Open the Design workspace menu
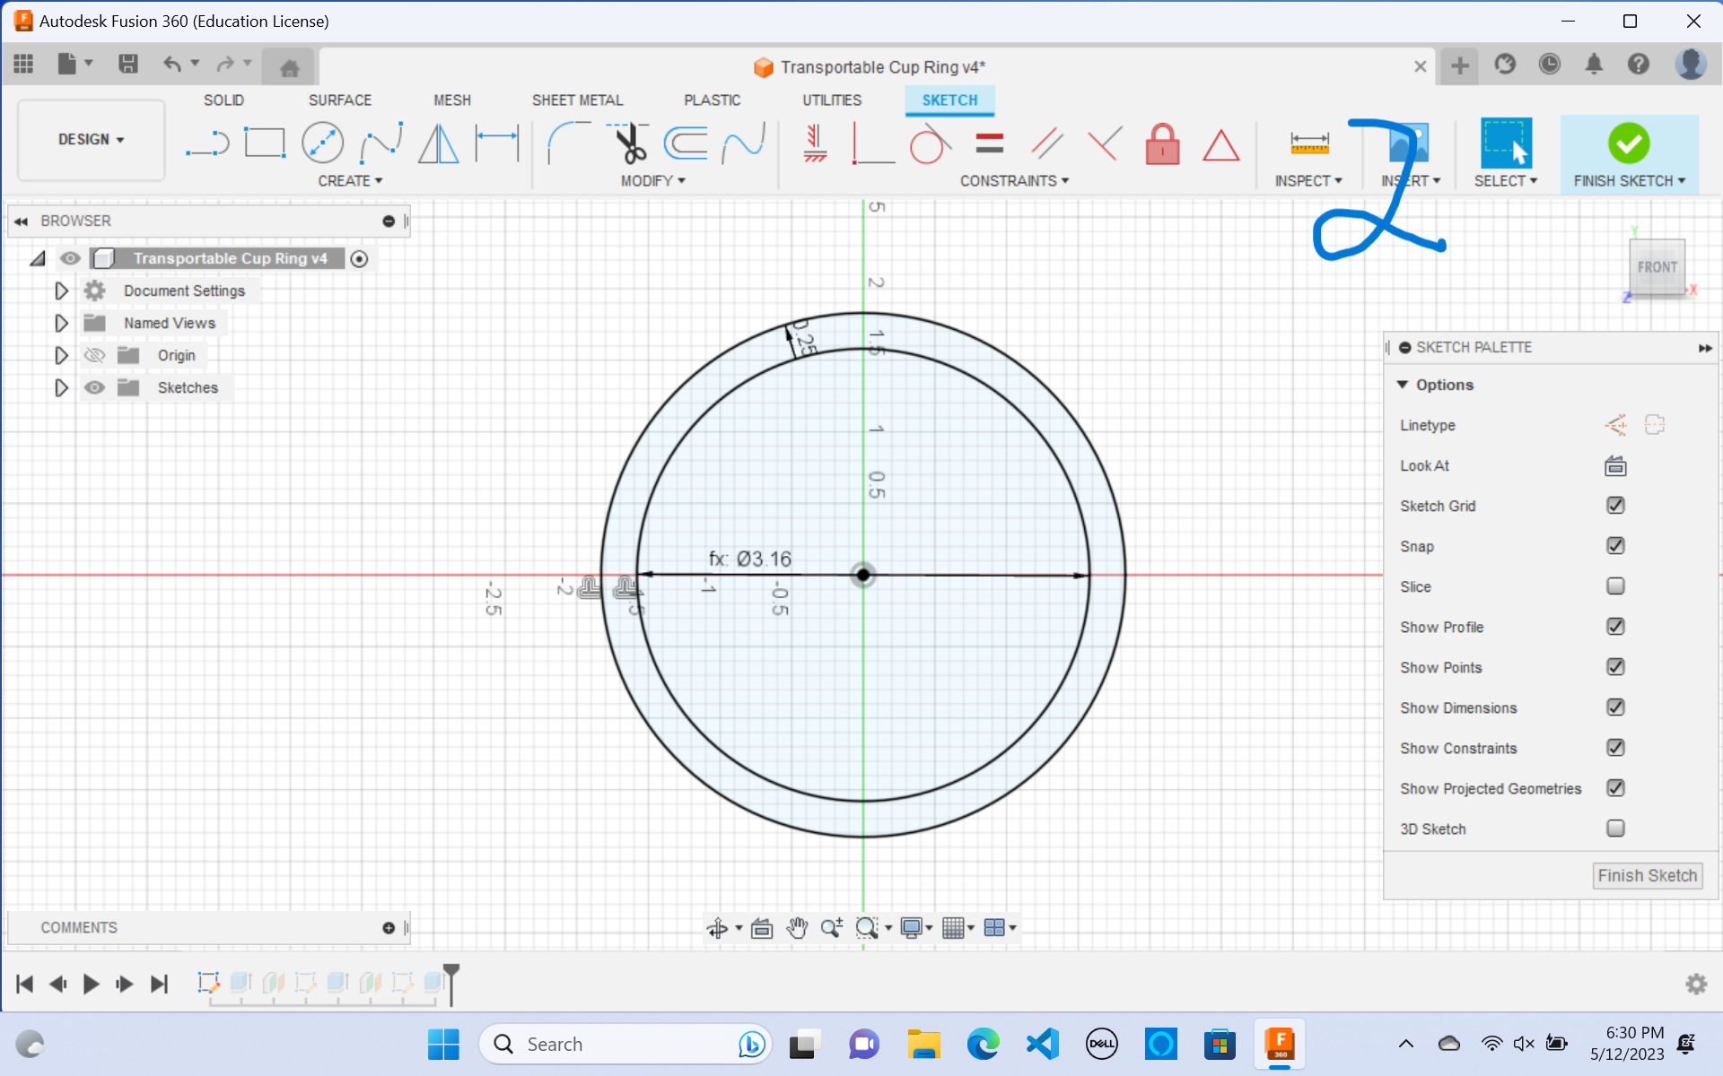The image size is (1723, 1076). click(90, 139)
